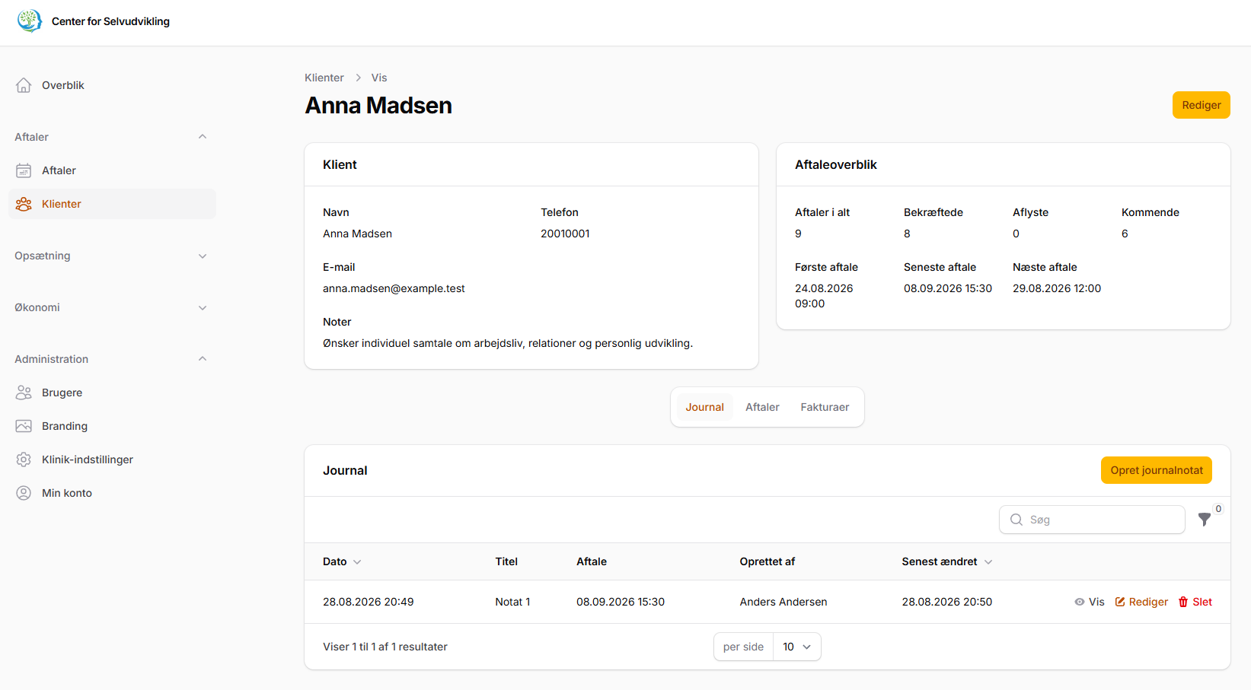Open Branding via the image icon

click(24, 426)
